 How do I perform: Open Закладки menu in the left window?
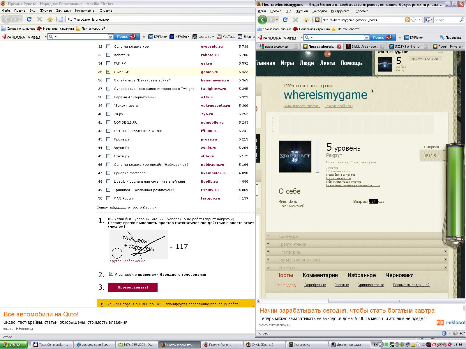tap(63, 10)
